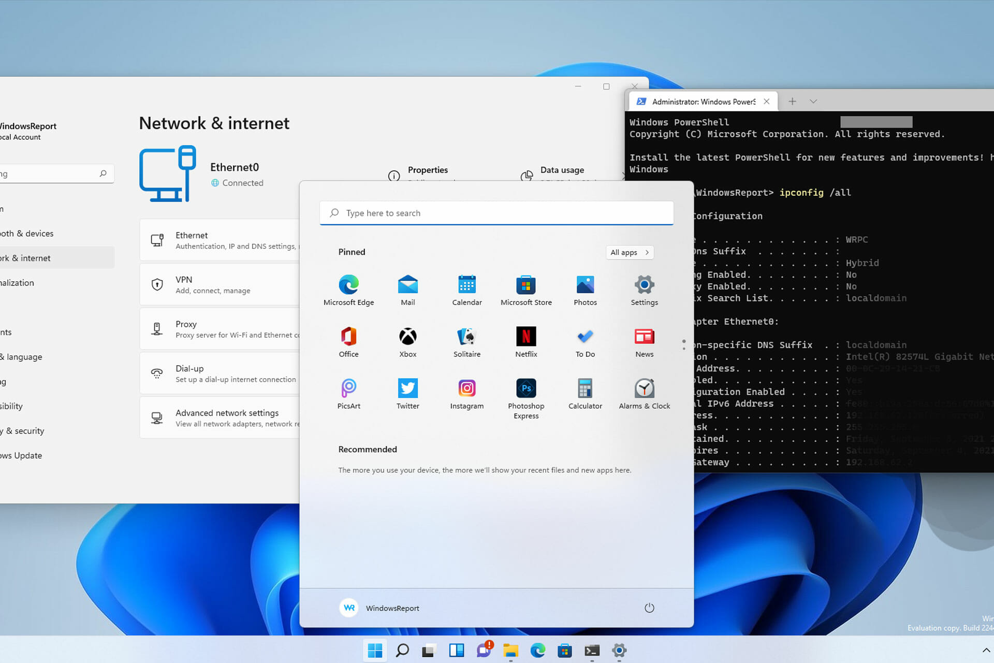Image resolution: width=994 pixels, height=663 pixels.
Task: Select Time & language in Settings sidebar
Action: 56,356
